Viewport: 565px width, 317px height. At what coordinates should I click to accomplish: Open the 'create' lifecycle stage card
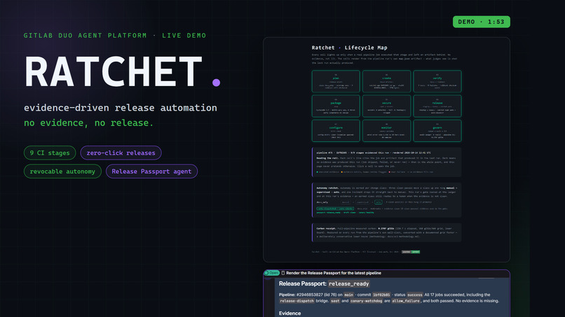coord(387,81)
